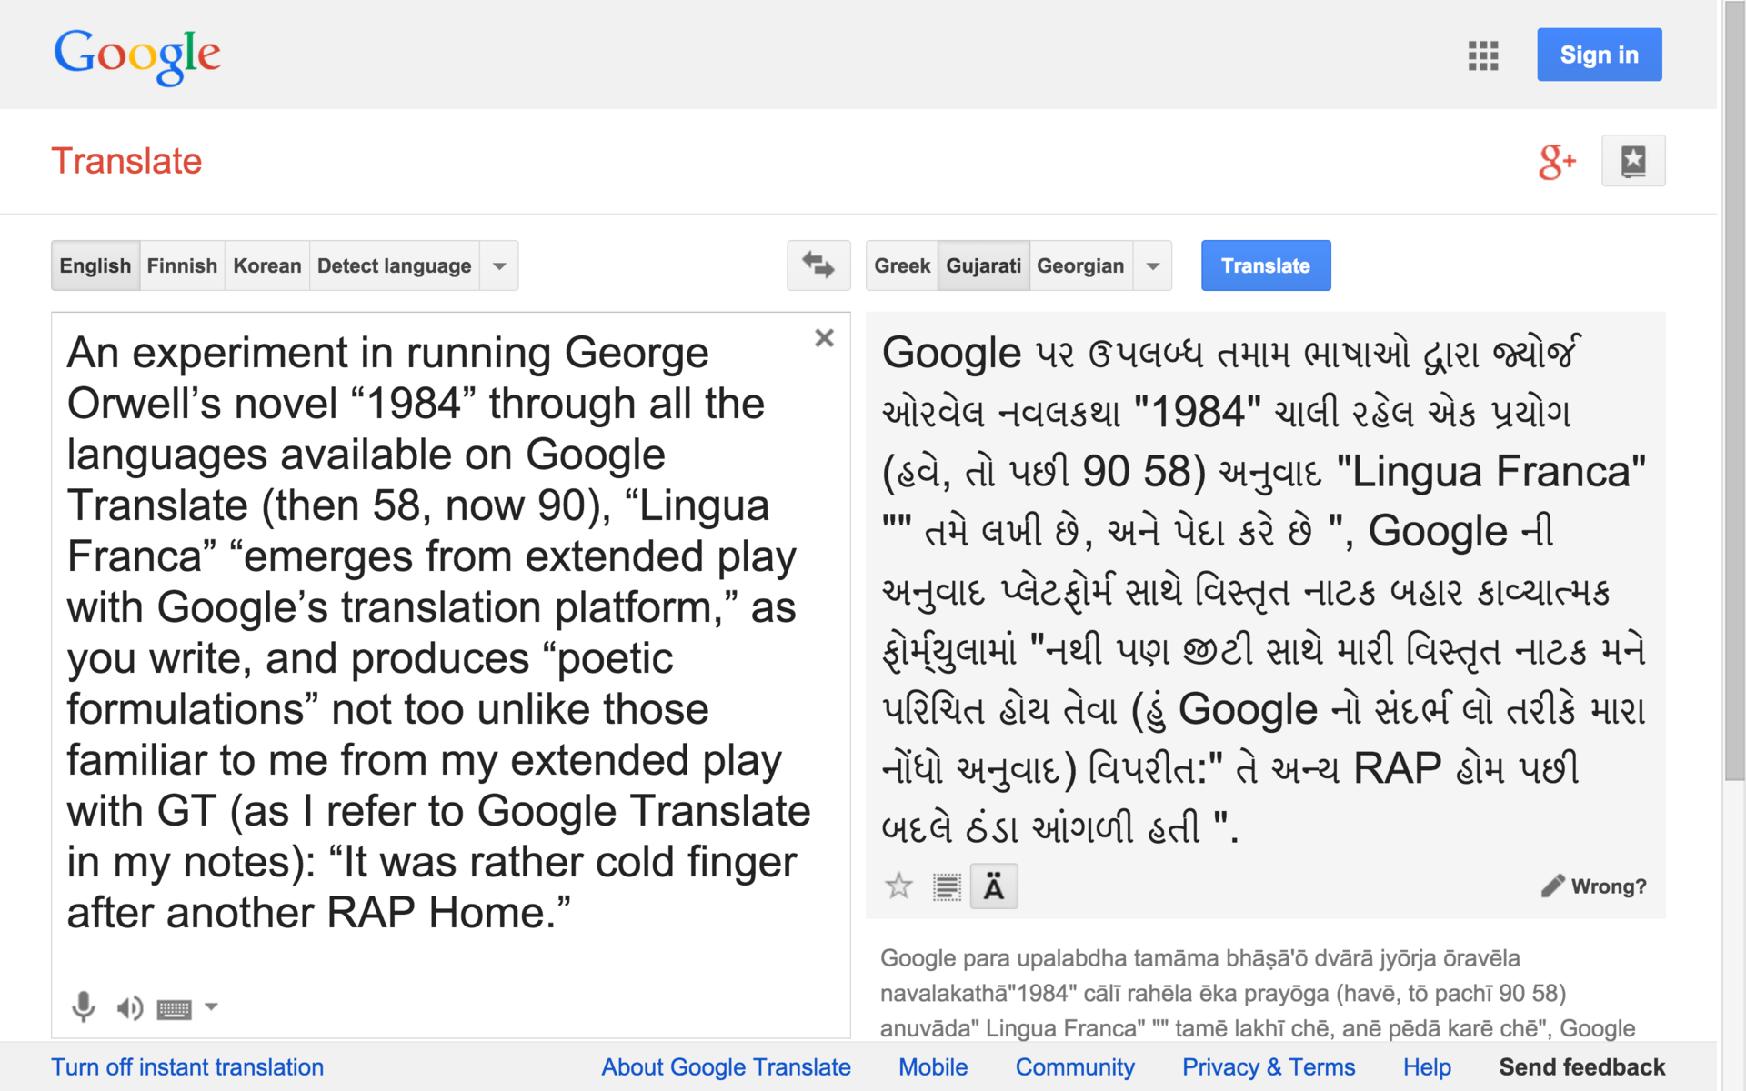
Task: Expand the source language dropdown arrow
Action: 499,266
